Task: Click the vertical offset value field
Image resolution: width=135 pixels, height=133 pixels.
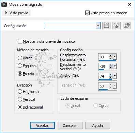Action: coord(104,66)
